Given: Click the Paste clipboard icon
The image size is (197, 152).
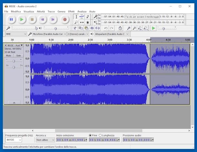Looking at the screenshot, I should click(86, 28).
